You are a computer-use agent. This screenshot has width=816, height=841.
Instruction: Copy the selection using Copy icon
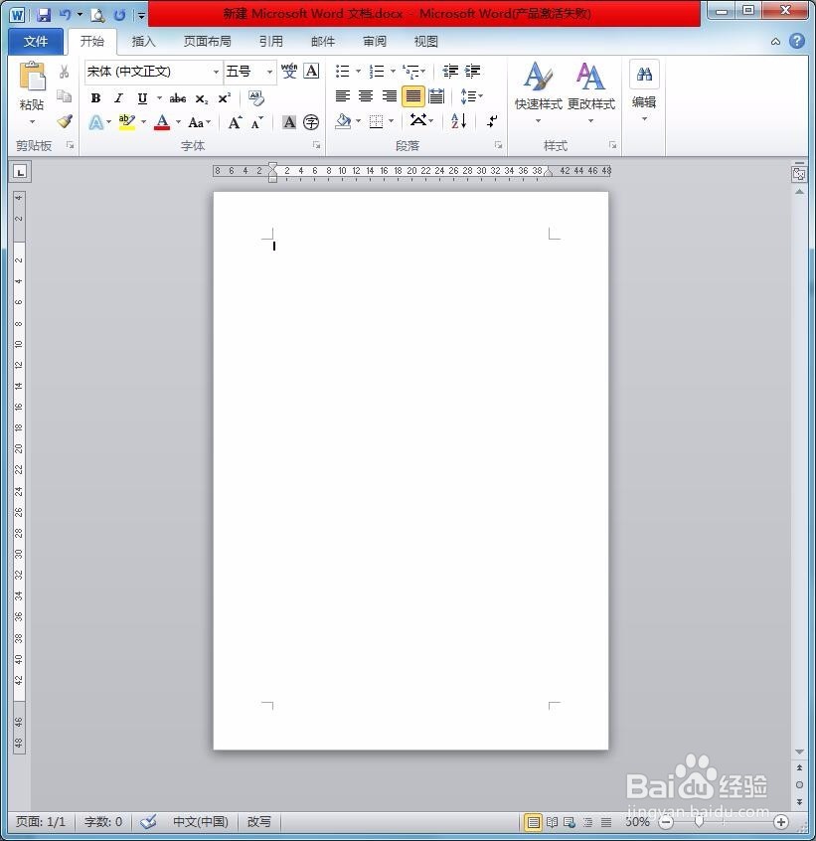pos(65,96)
